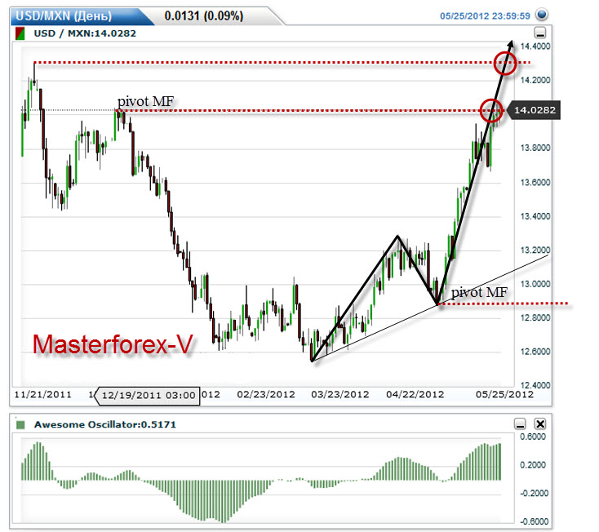Click the -0.2000 oscillator axis label

(x=534, y=494)
